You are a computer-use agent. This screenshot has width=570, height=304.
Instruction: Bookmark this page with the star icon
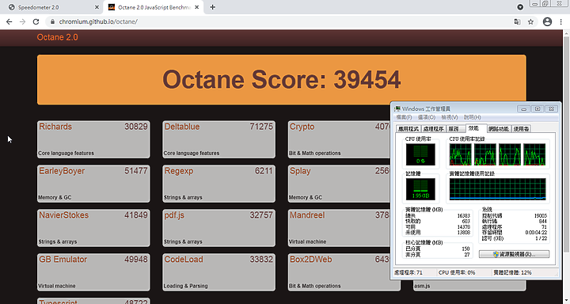click(x=530, y=22)
